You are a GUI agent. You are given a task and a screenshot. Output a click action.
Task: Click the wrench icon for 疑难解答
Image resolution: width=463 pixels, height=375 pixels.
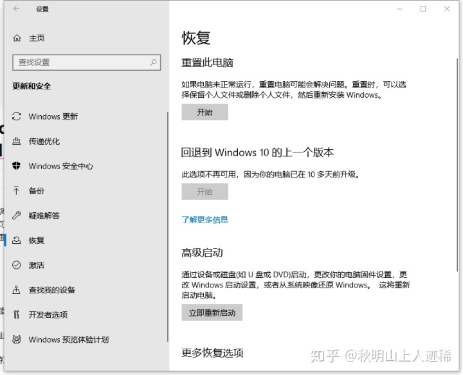tap(17, 215)
